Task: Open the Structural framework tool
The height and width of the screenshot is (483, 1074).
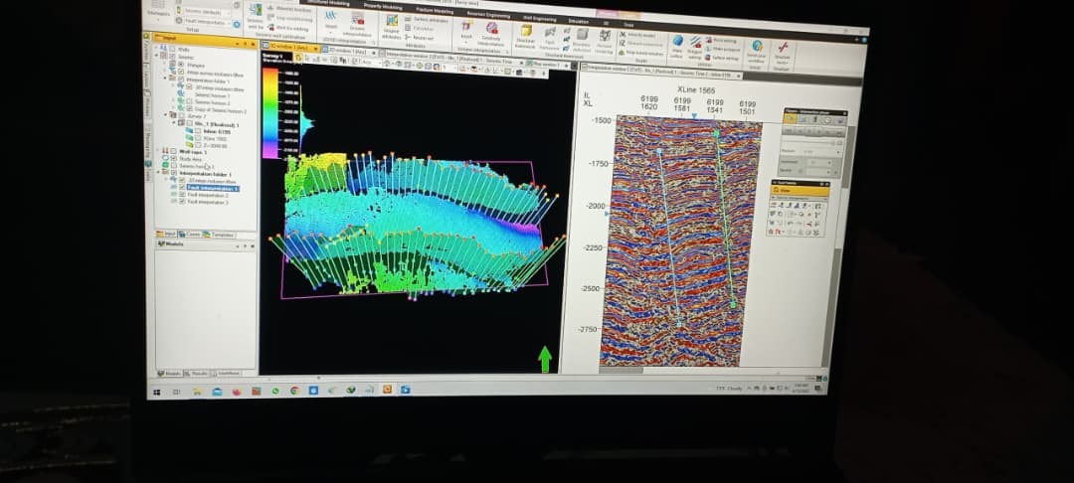Action: 526,37
